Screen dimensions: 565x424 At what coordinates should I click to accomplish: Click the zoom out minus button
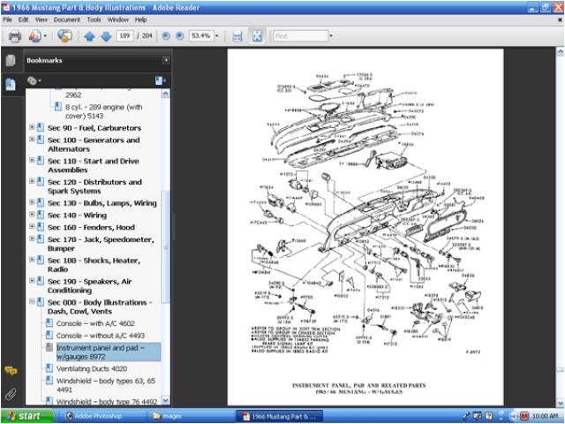point(165,36)
